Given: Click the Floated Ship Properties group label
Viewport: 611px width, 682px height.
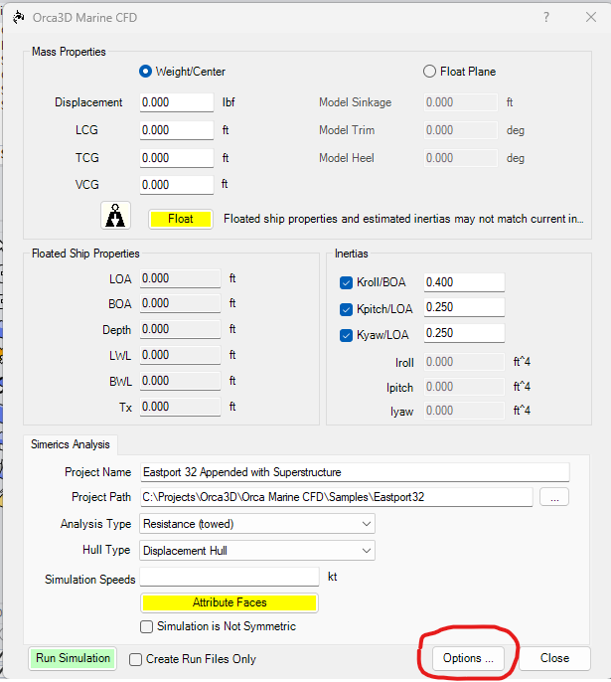Looking at the screenshot, I should coord(85,254).
